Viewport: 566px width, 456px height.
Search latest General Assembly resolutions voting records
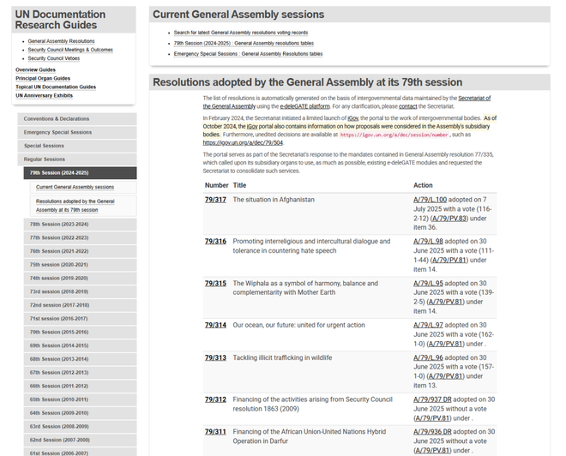pos(240,33)
